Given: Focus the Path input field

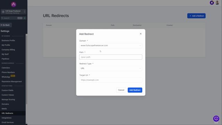Looking at the screenshot, I should [x=111, y=57].
